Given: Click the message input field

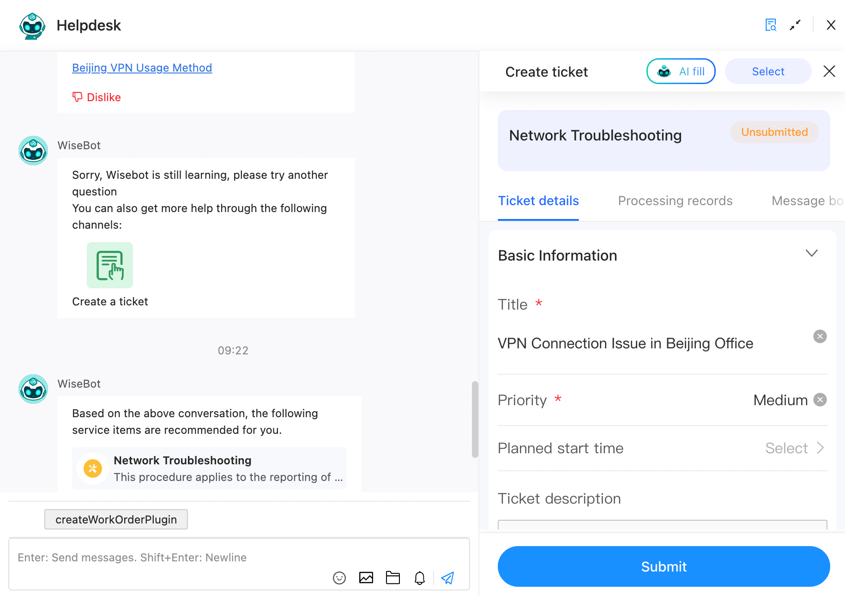Looking at the screenshot, I should pyautogui.click(x=185, y=558).
